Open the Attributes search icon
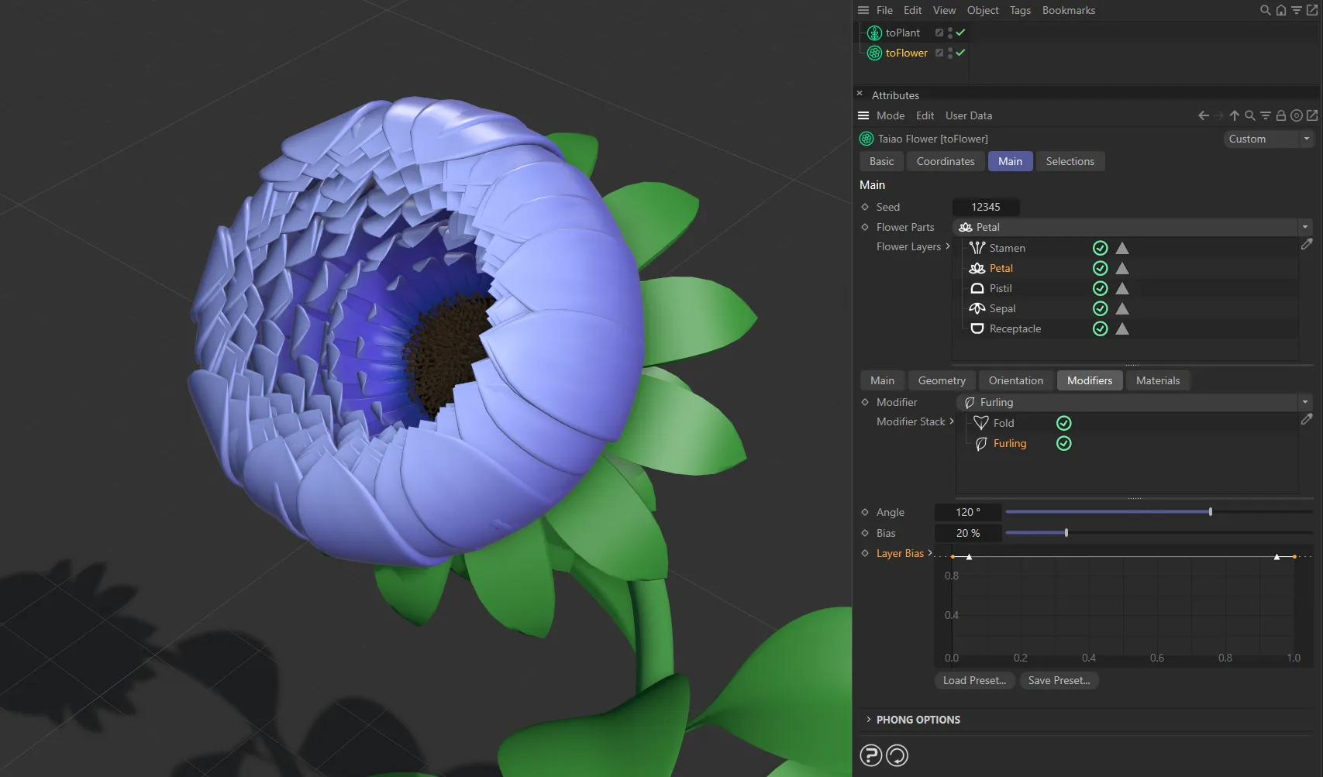The height and width of the screenshot is (777, 1323). coord(1249,115)
